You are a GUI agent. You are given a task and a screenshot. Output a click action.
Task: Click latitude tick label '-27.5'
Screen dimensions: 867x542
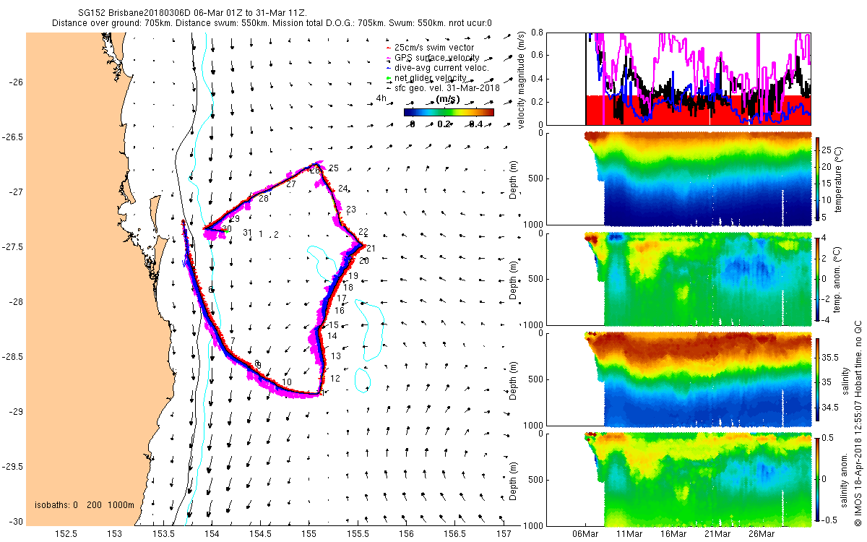pos(13,247)
